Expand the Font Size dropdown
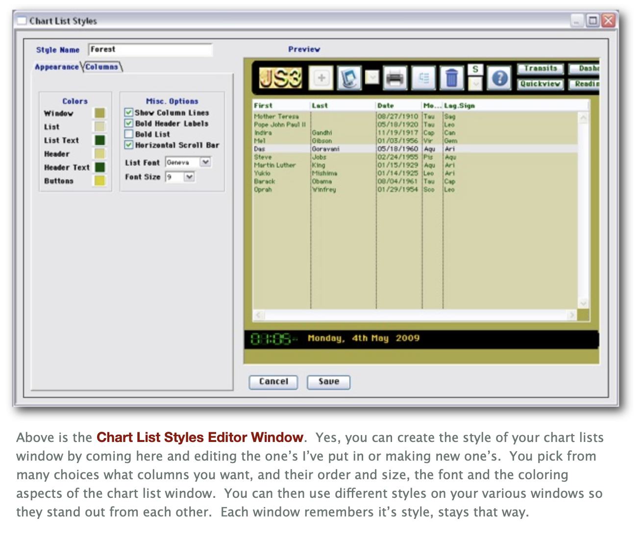This screenshot has width=643, height=539. (189, 177)
